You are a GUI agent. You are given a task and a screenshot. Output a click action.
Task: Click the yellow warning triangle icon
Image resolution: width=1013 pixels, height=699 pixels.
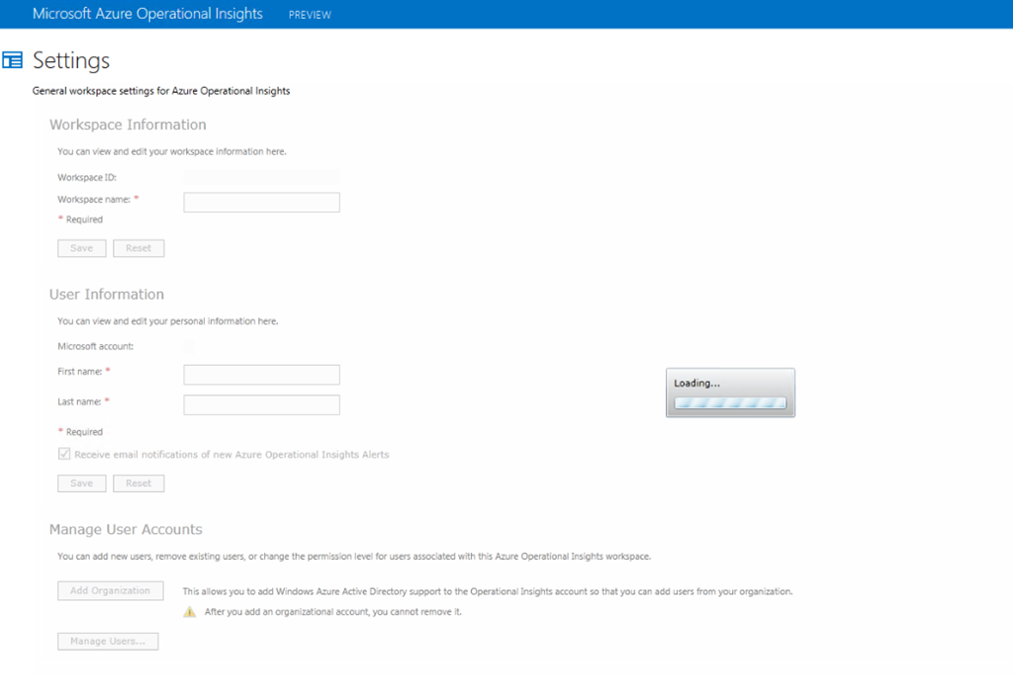tap(190, 612)
